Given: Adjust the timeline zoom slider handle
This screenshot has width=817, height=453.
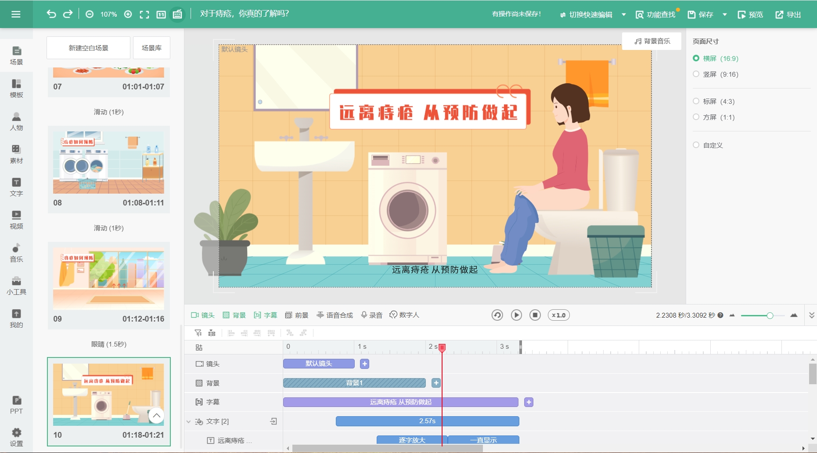Looking at the screenshot, I should pyautogui.click(x=770, y=315).
